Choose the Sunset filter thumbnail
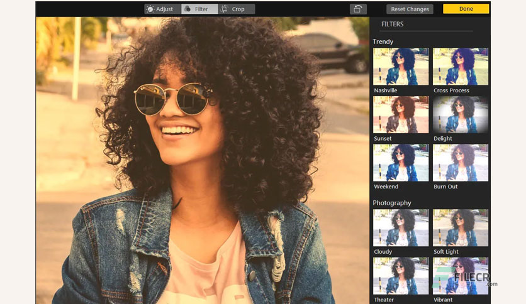The image size is (526, 304). [401, 114]
